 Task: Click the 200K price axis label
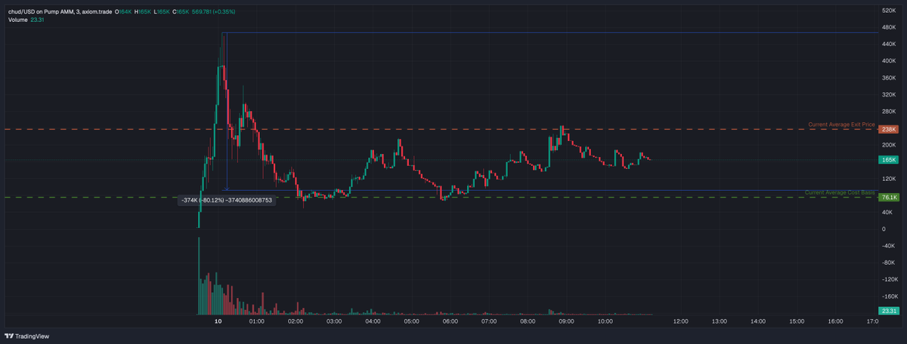coord(889,145)
